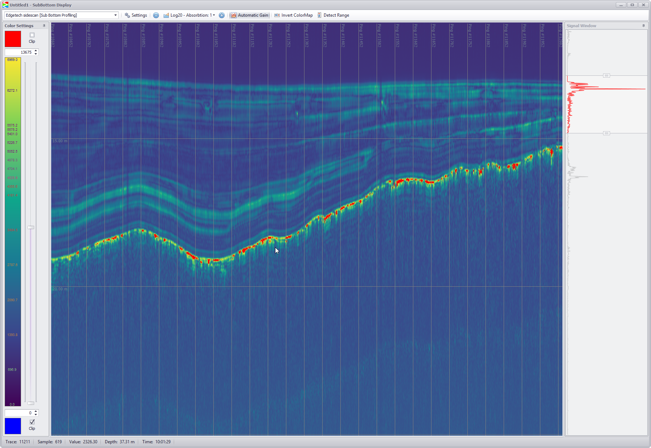Viewport: 651px width, 448px height.
Task: Click the upper Signal Window range handle
Action: [x=606, y=75]
